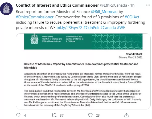Open the bit.ly/2SEqw72 link
This screenshot has height=119, width=152.
69,28
